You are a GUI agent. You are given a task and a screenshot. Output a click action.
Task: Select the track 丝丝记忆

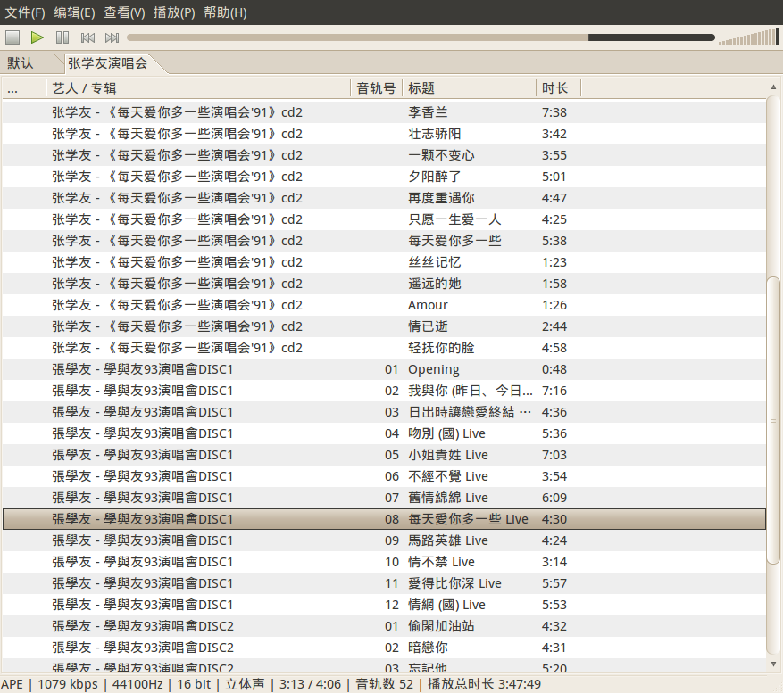click(384, 262)
